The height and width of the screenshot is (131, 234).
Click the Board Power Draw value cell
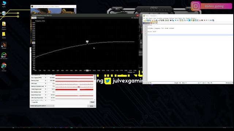pyautogui.click(x=51, y=95)
